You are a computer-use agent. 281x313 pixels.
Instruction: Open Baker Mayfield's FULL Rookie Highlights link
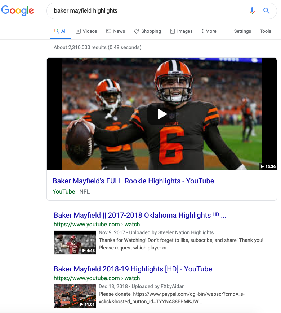(133, 181)
